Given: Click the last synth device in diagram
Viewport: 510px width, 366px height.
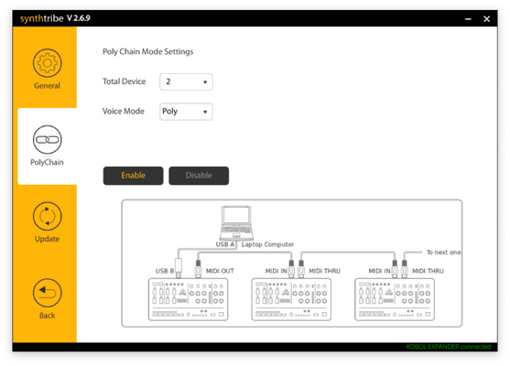Looking at the screenshot, I should pos(395,299).
